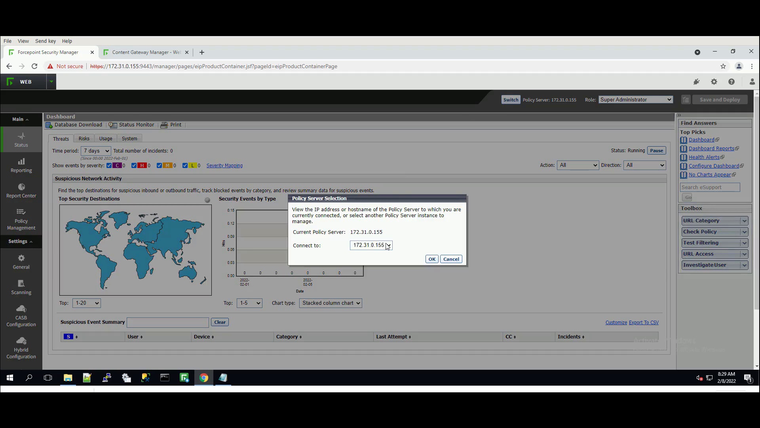Open the help question mark icon
Image resolution: width=760 pixels, height=428 pixels.
coord(731,82)
